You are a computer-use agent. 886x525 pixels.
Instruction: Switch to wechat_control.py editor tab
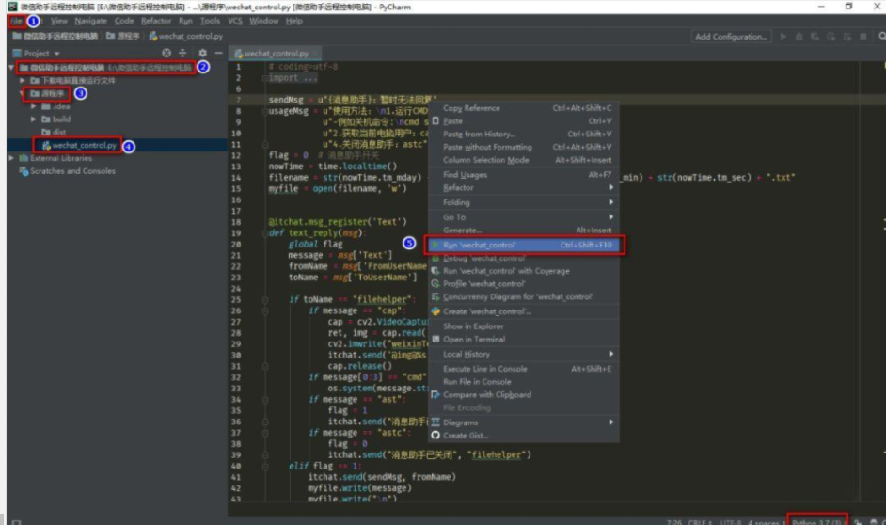tap(275, 53)
